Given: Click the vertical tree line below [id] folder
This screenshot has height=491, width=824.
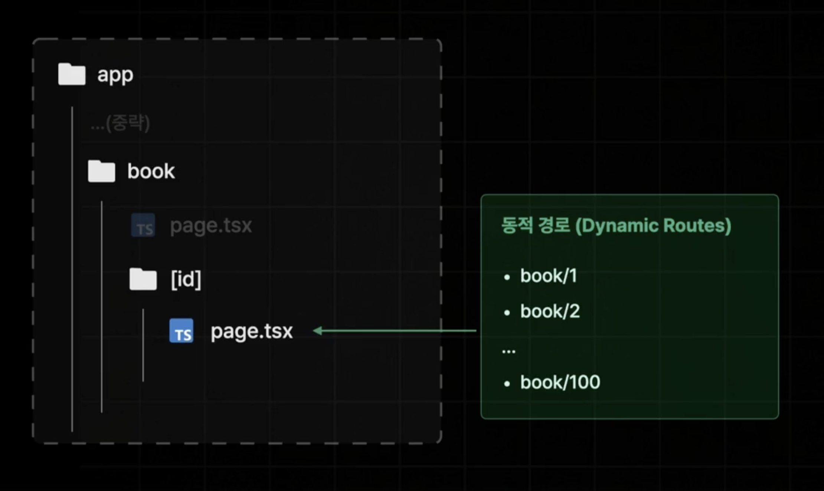Looking at the screenshot, I should click(x=143, y=345).
